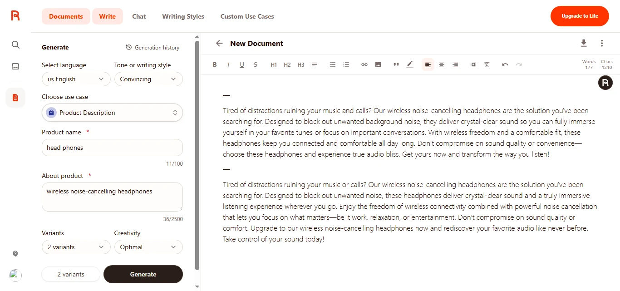Viewport: 620px width, 291px height.
Task: Open the Product Description use case selector
Action: (x=112, y=113)
